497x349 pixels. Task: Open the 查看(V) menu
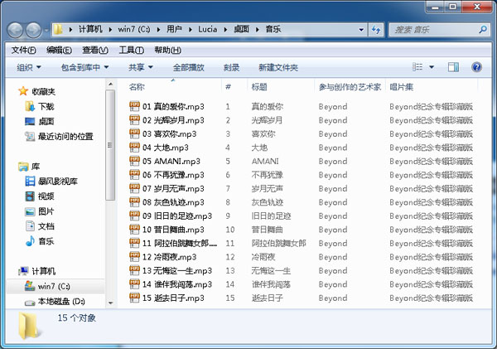95,50
